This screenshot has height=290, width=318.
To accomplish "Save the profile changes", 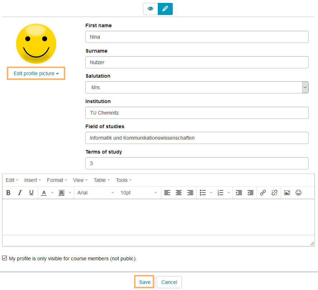I will coord(145,282).
